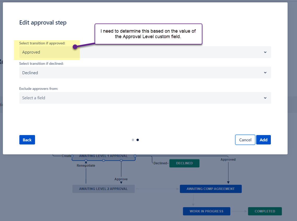
Task: Click the COMPLETED status node
Action: click(x=265, y=211)
